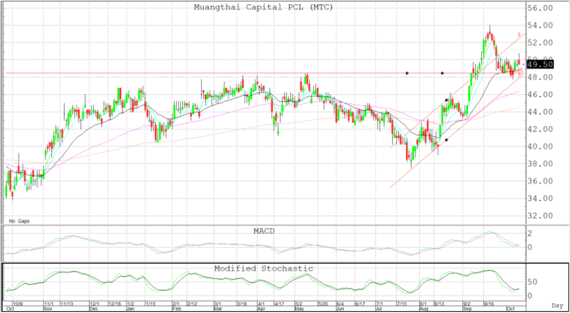The height and width of the screenshot is (313, 570).
Task: Click the 2 value on MACD axis
Action: click(530, 233)
